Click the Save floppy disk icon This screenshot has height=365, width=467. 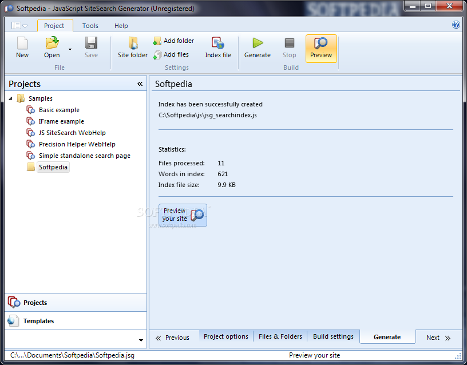[x=91, y=43]
